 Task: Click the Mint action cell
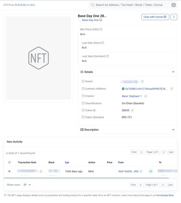pos(91,171)
